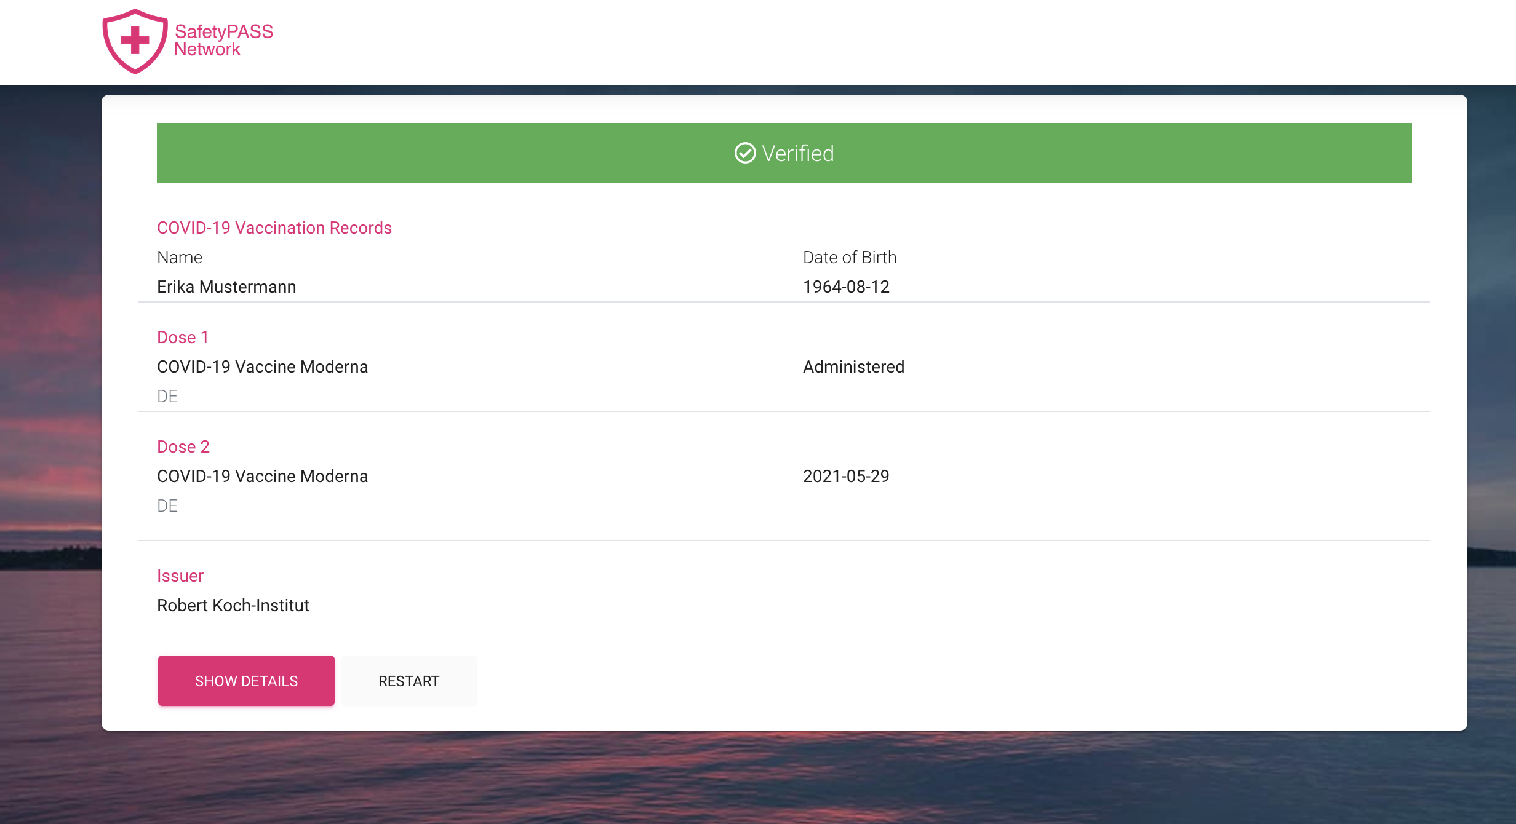
Task: Select the name Erika Mustermann
Action: (x=226, y=287)
